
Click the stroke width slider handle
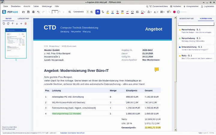pyautogui.click(x=178, y=12)
